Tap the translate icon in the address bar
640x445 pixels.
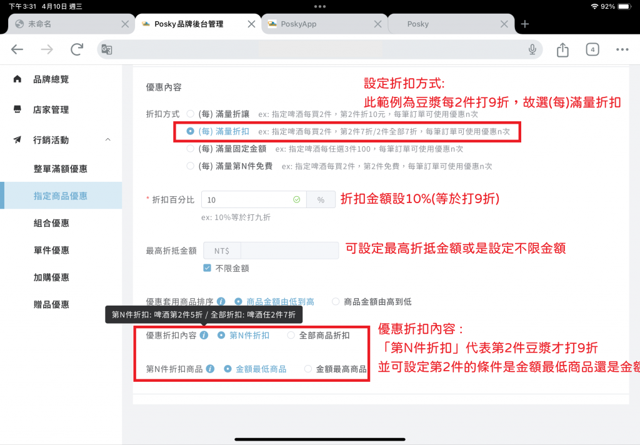point(107,49)
